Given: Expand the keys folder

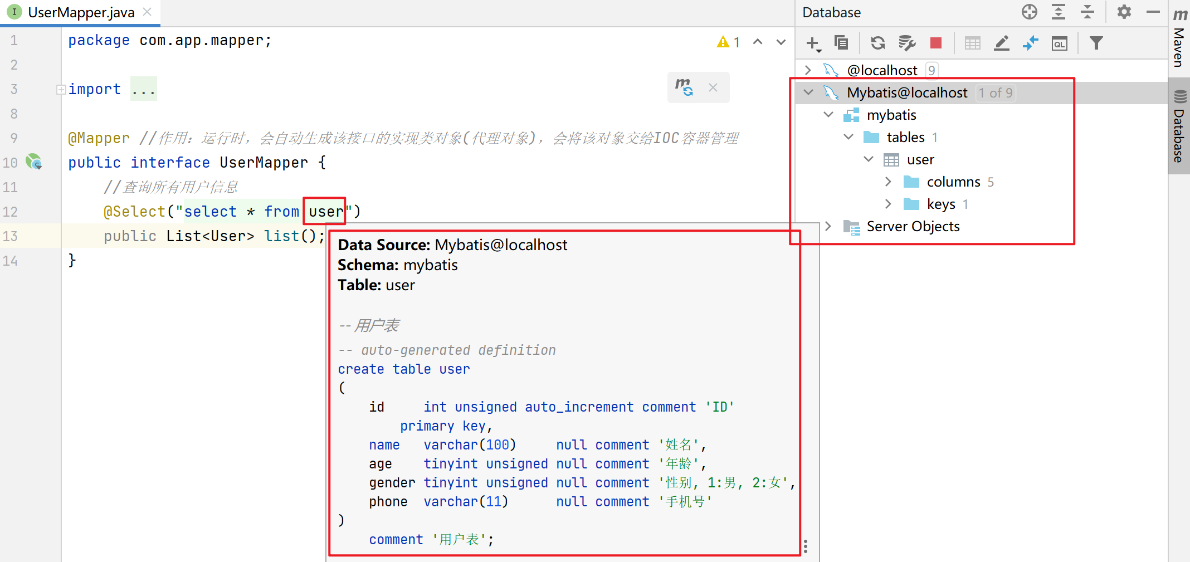Looking at the screenshot, I should pos(889,204).
